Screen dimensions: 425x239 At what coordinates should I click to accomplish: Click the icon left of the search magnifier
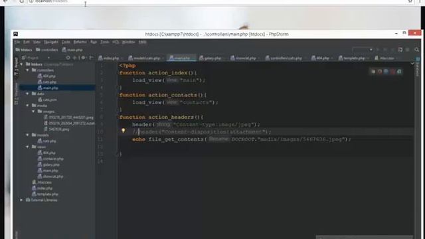(x=407, y=50)
